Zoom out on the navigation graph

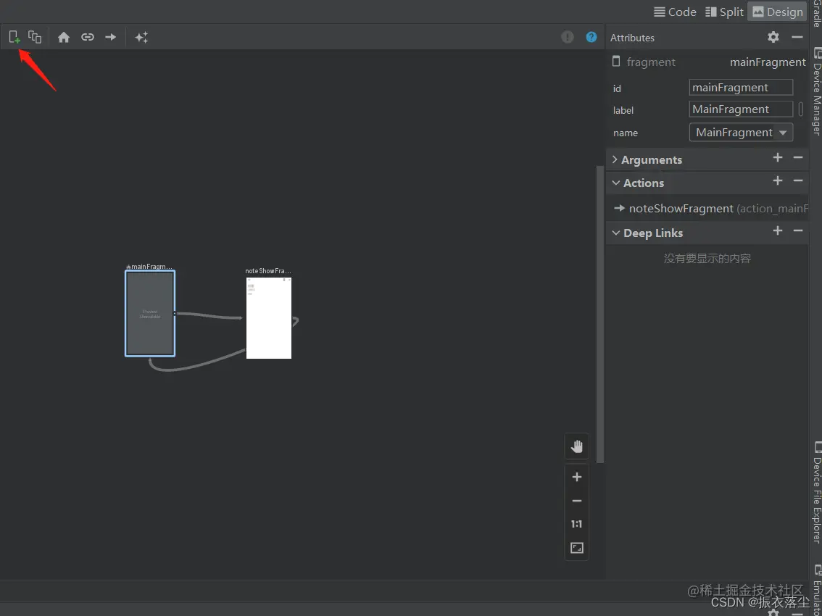[577, 501]
